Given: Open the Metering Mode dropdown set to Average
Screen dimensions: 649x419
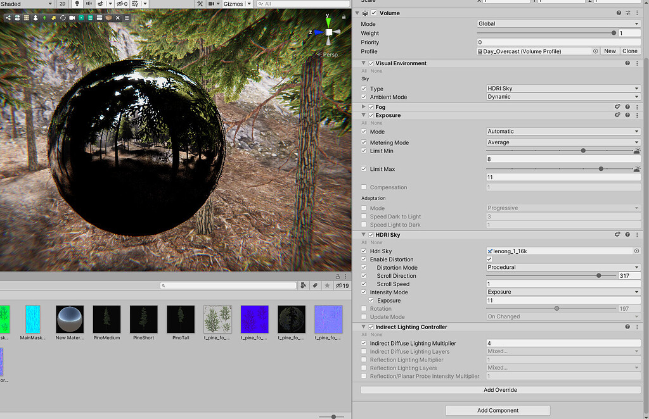Looking at the screenshot, I should 562,142.
